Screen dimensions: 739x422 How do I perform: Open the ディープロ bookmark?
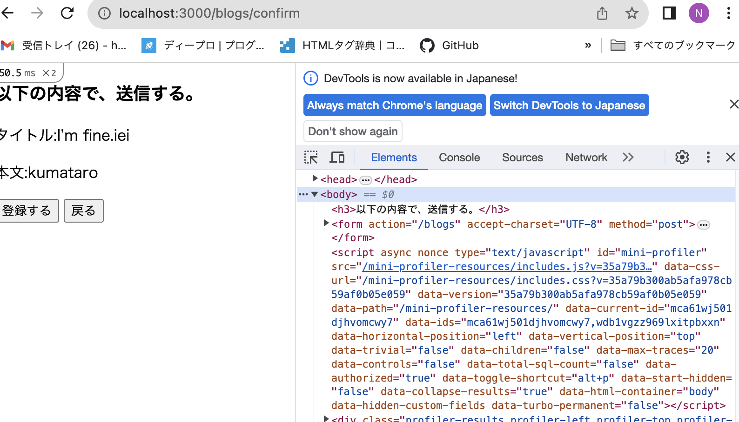click(203, 46)
